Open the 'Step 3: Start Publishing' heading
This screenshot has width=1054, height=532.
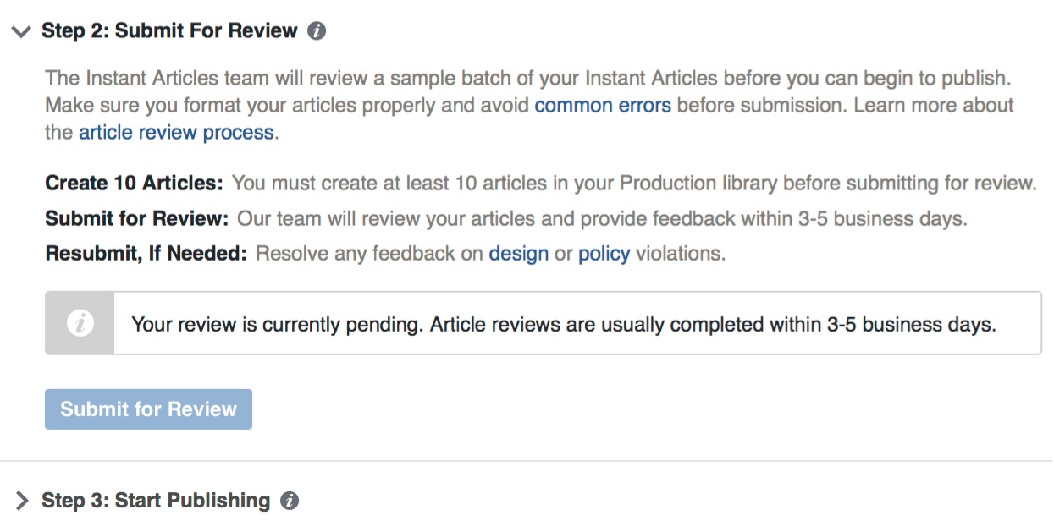156,501
